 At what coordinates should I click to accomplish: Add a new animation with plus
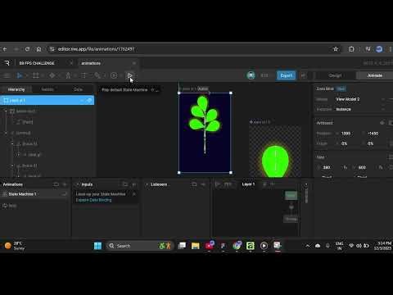pos(65,184)
